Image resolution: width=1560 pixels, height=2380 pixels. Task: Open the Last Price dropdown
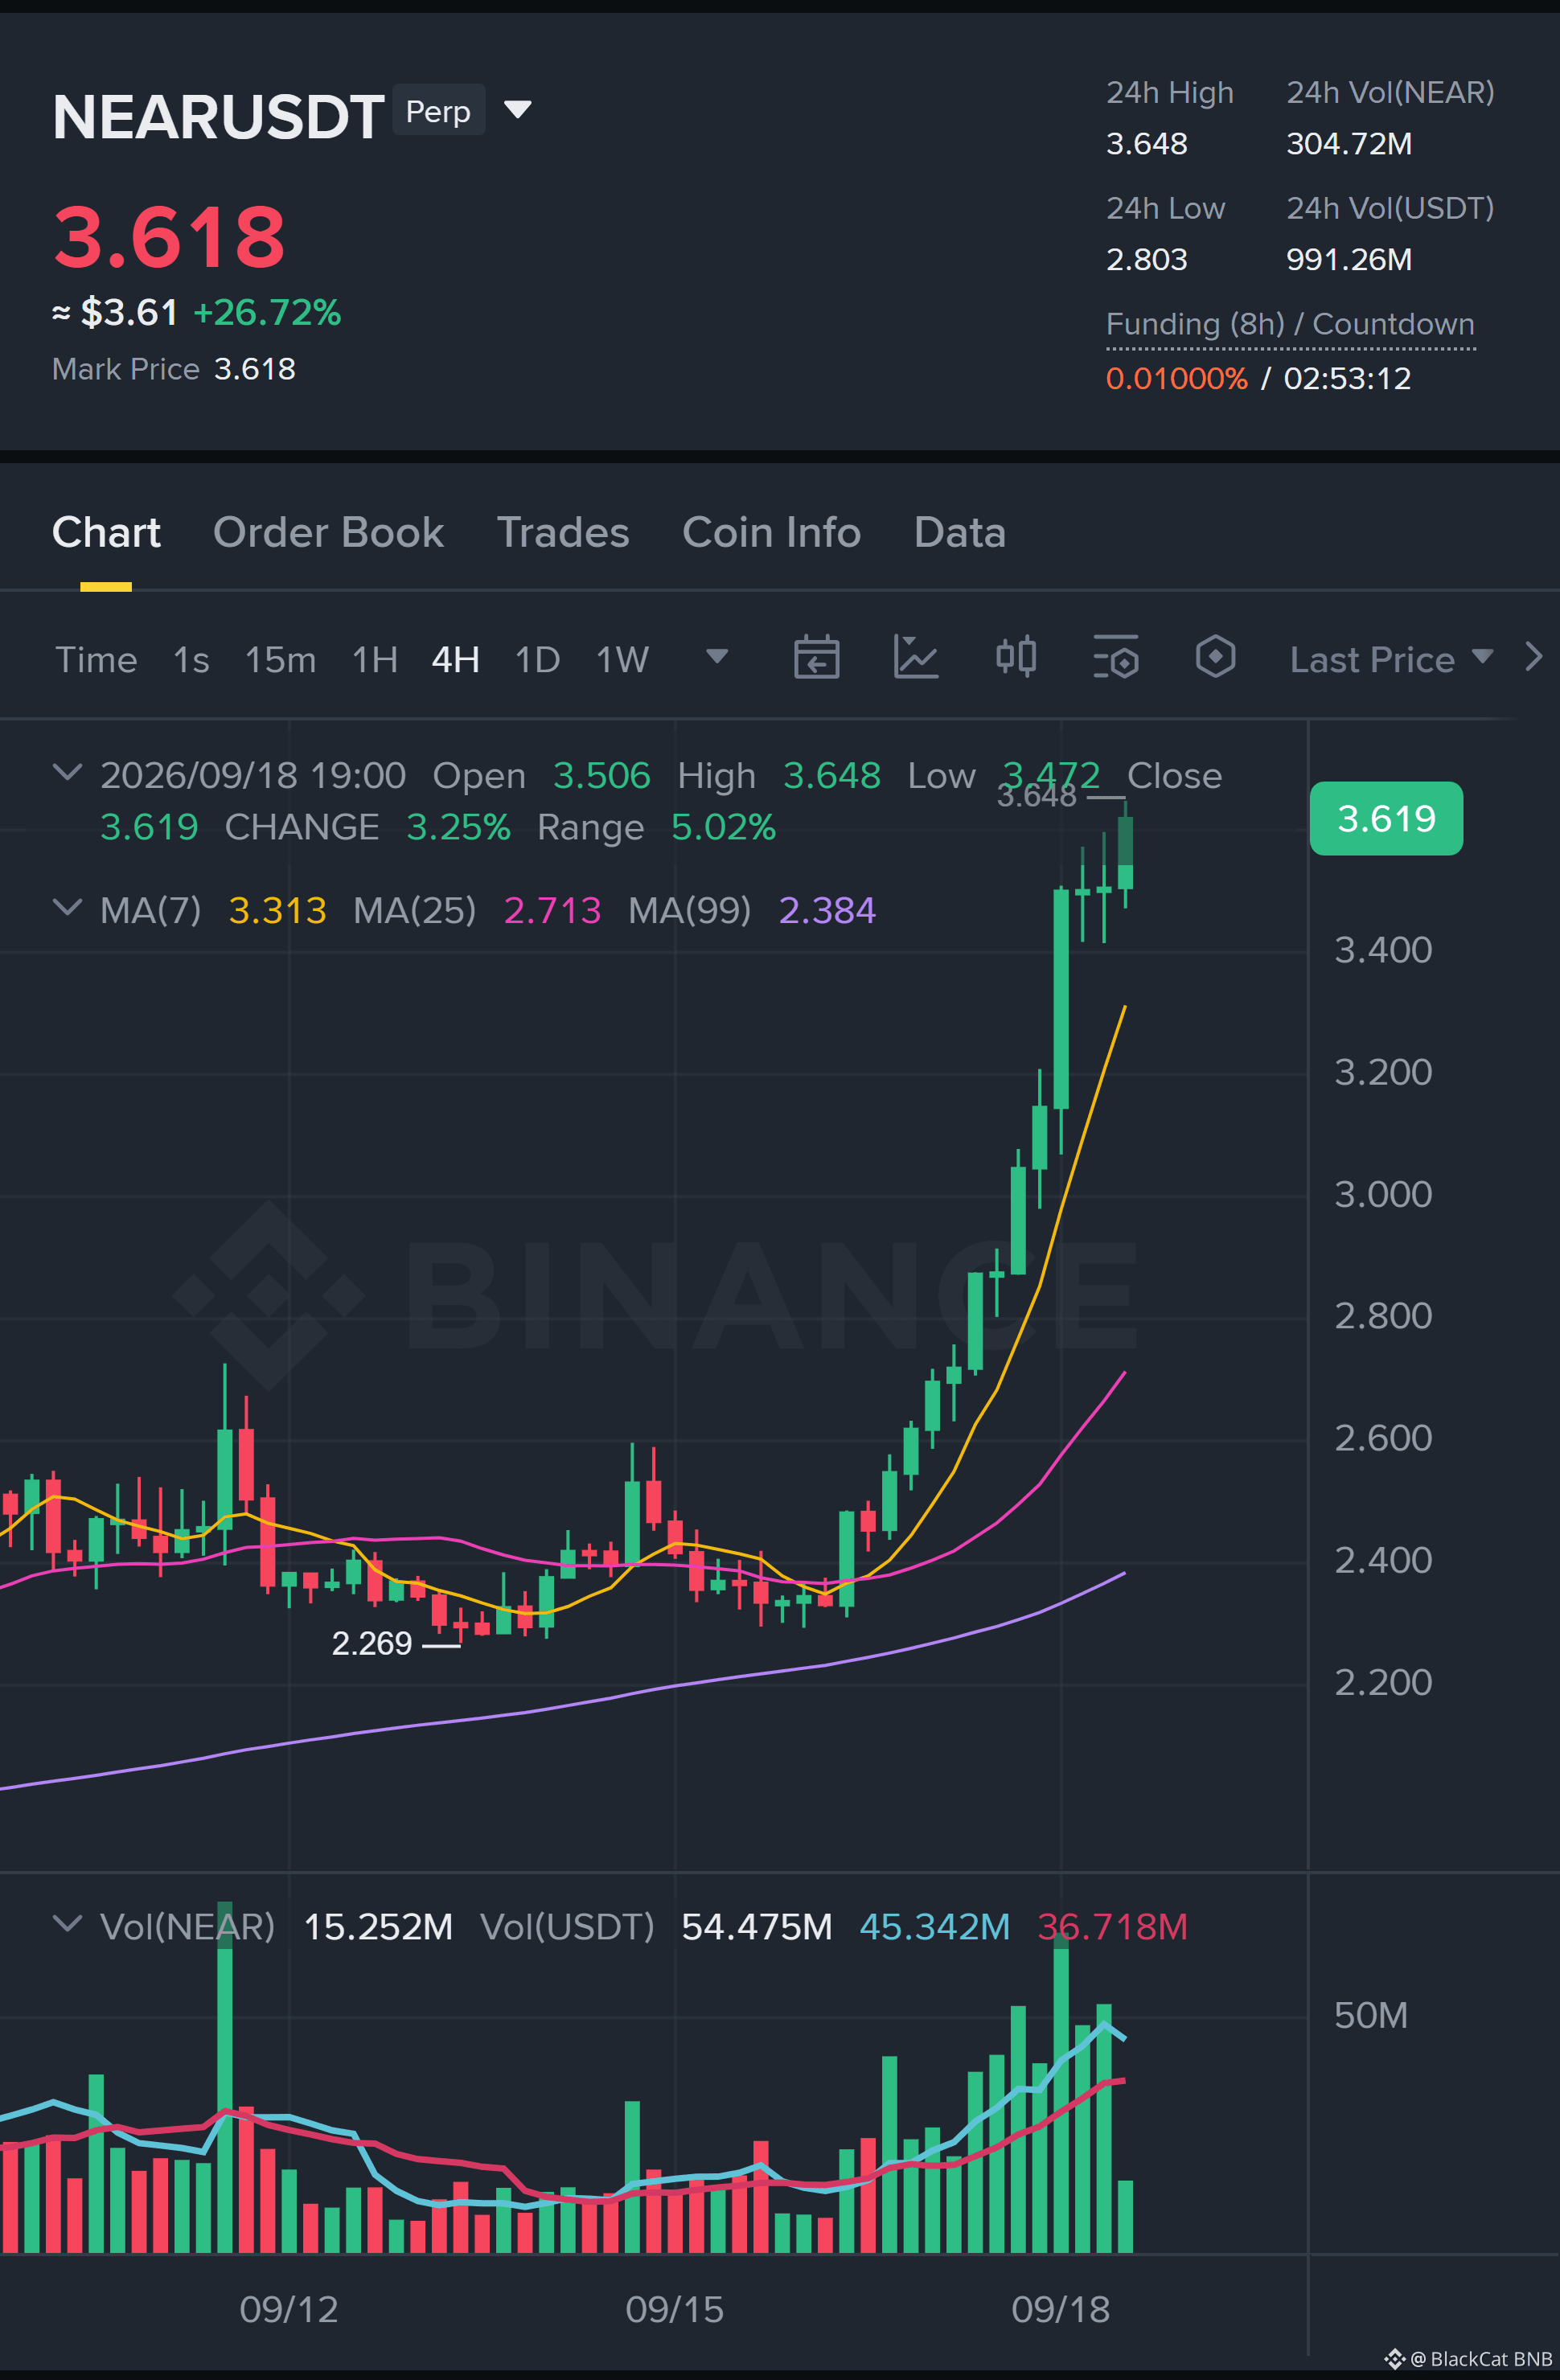pos(1391,659)
